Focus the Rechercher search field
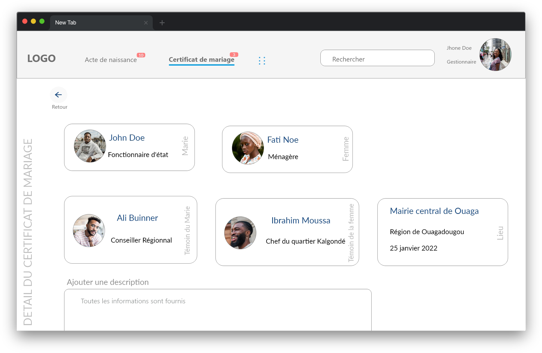 coord(377,58)
